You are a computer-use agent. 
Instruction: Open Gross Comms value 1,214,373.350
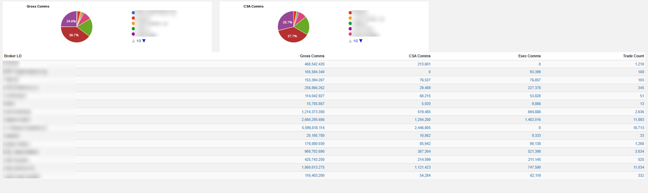pos(313,112)
